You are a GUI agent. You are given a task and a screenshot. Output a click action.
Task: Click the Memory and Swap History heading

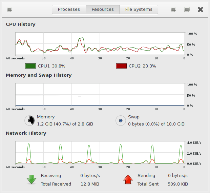[x=39, y=75]
